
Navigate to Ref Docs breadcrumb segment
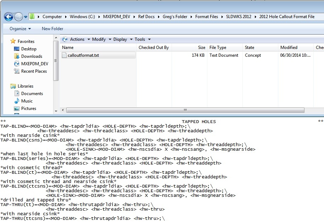click(x=146, y=17)
